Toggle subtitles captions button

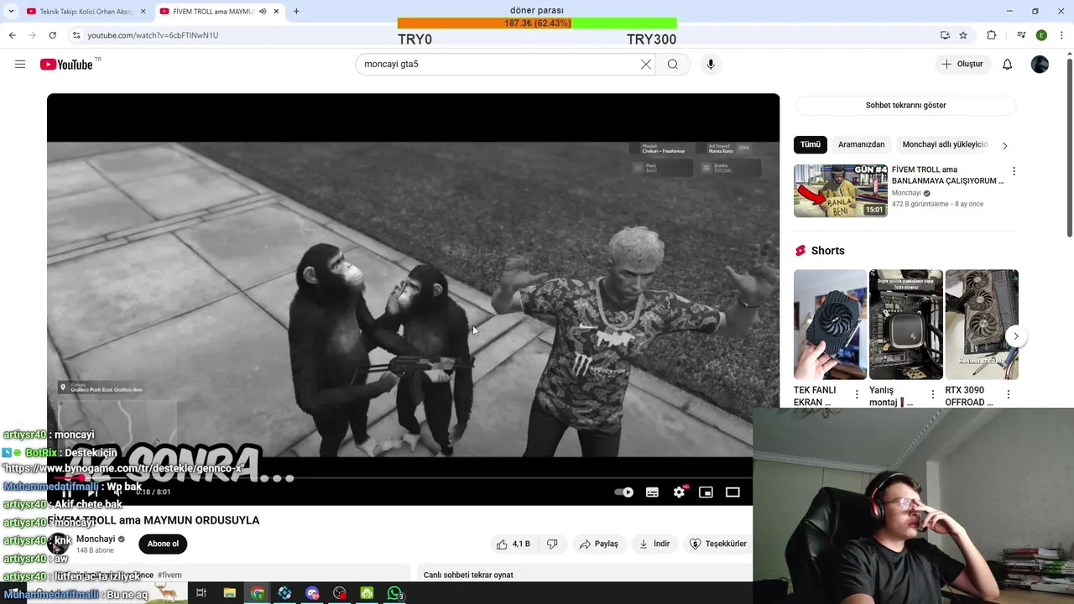(x=652, y=492)
